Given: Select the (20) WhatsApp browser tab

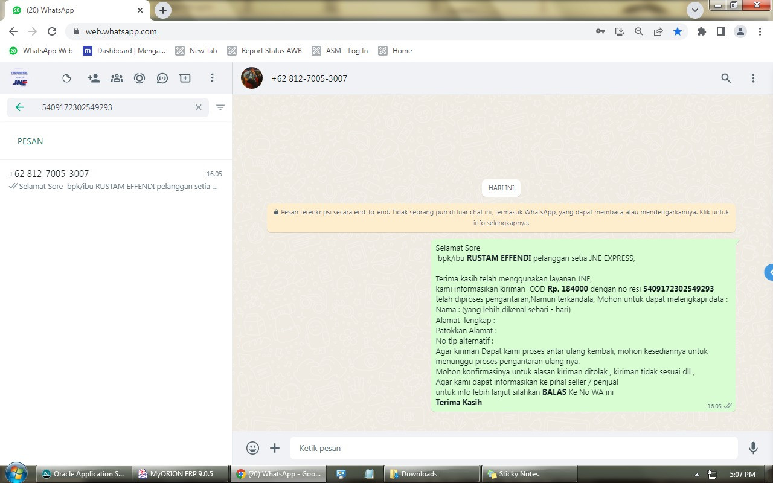Looking at the screenshot, I should click(77, 10).
